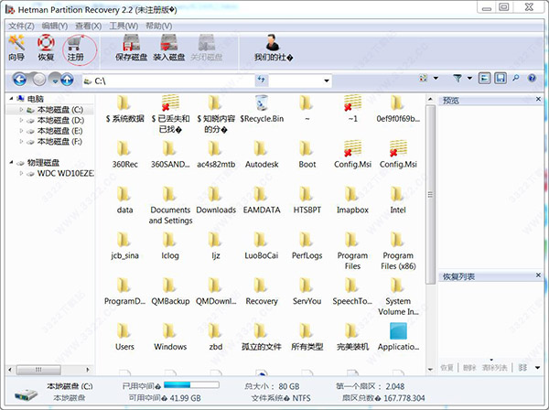549x410 pixels.
Task: Launch the 向导 wizard tool
Action: pyautogui.click(x=16, y=48)
